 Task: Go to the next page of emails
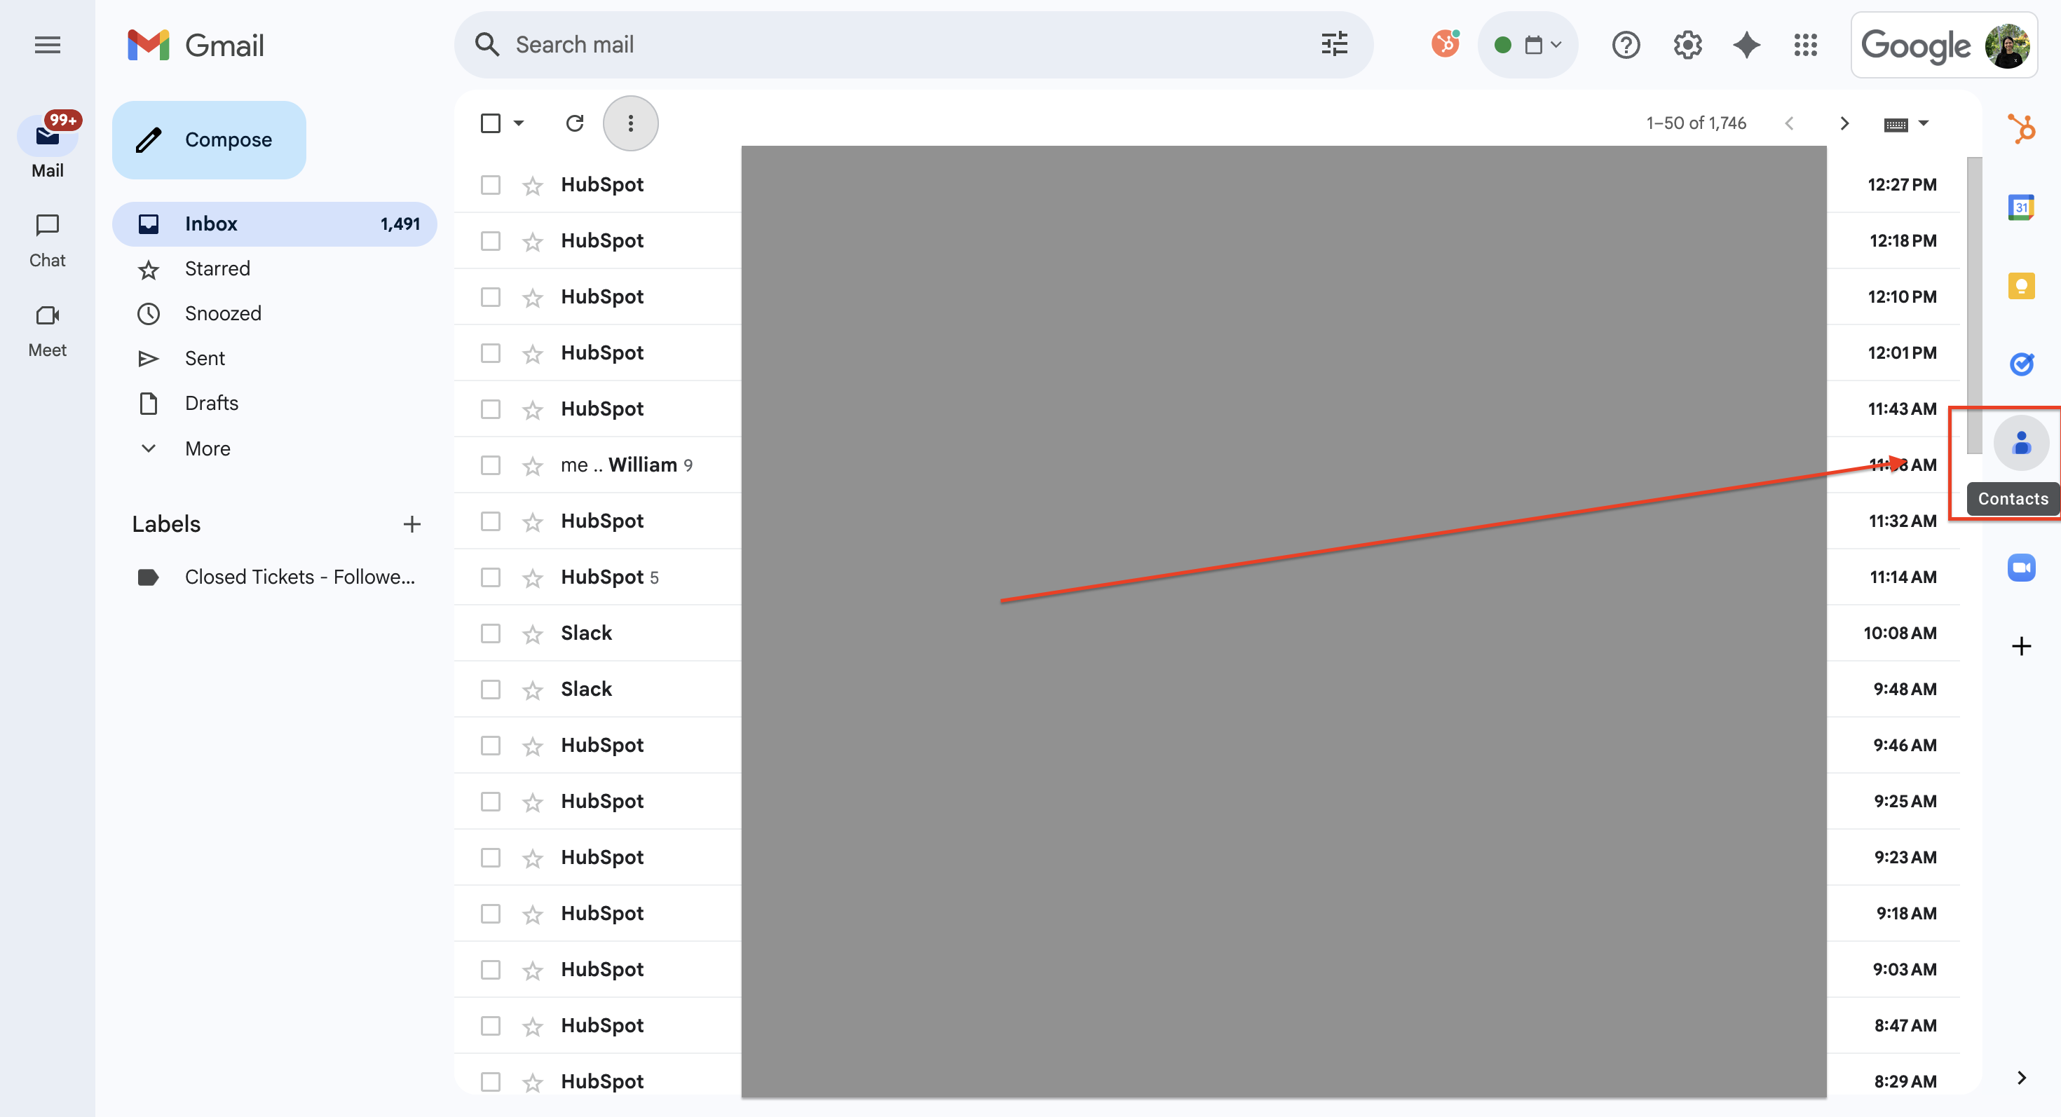[x=1844, y=123]
